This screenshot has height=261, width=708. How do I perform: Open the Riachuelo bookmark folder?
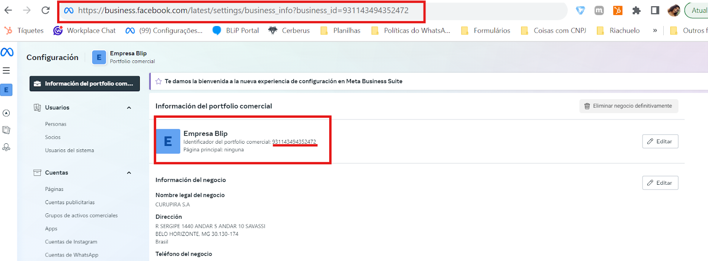(618, 30)
